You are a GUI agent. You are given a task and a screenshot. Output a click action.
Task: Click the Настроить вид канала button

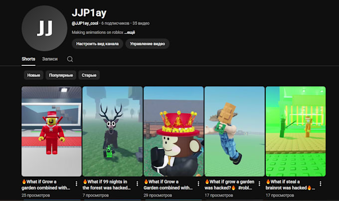coord(97,44)
